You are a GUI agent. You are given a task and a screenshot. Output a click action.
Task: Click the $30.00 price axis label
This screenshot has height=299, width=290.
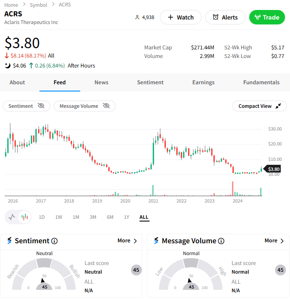(275, 129)
